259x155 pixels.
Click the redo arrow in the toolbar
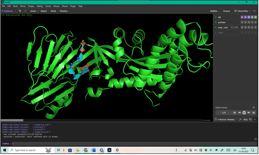[26, 11]
